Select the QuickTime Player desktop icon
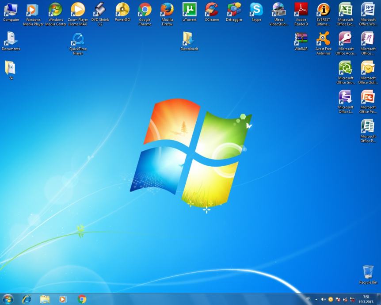This screenshot has height=305, width=381. pos(78,40)
